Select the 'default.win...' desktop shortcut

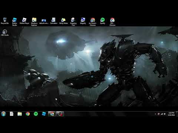(44, 21)
